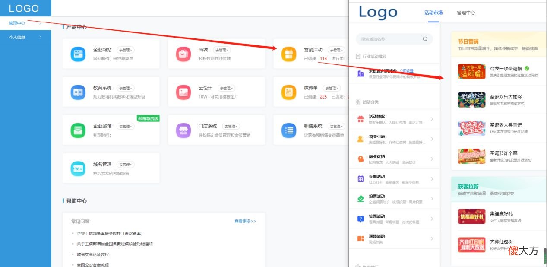547x267 pixels.
Task: Expand the 现场活动 category arrow
Action: coord(432,238)
